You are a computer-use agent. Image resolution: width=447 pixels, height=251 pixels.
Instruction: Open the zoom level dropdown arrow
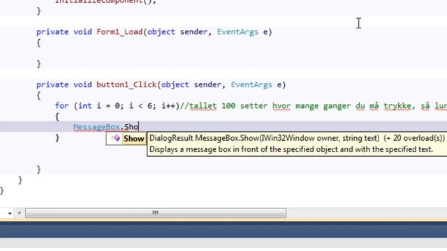click(x=10, y=213)
